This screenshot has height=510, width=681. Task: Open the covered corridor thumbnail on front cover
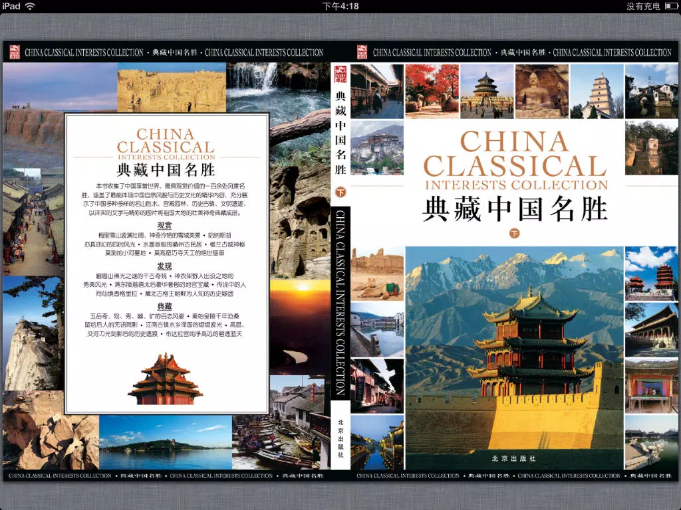point(377,91)
